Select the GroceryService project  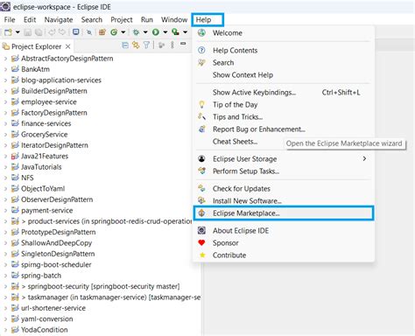pyautogui.click(x=44, y=135)
